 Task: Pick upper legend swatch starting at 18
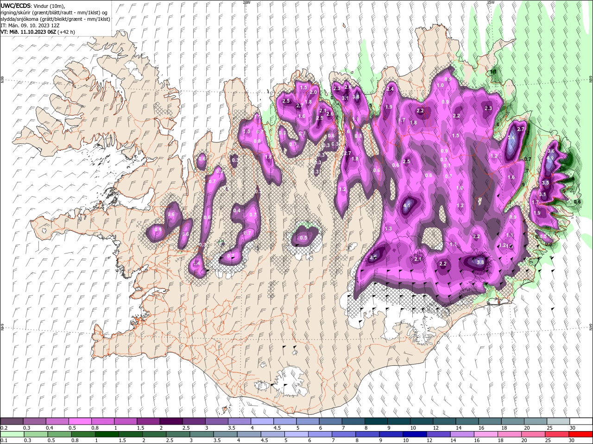(512, 421)
